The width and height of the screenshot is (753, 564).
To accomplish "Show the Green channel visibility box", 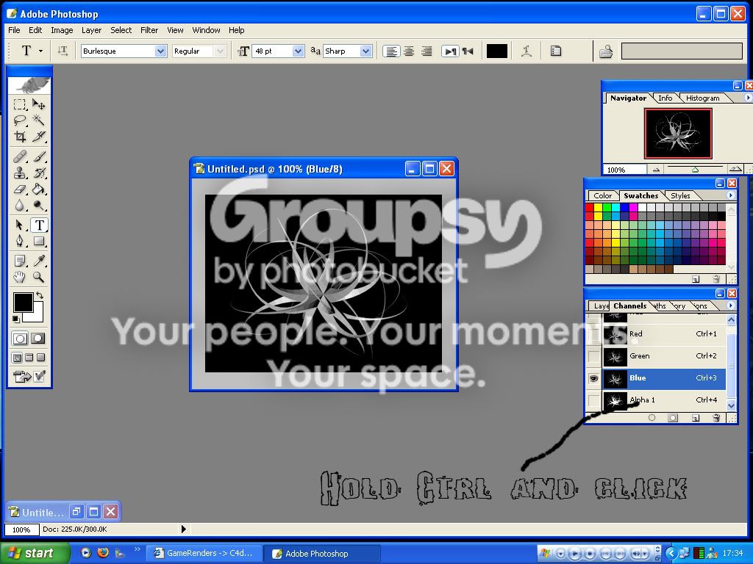I will pyautogui.click(x=594, y=356).
